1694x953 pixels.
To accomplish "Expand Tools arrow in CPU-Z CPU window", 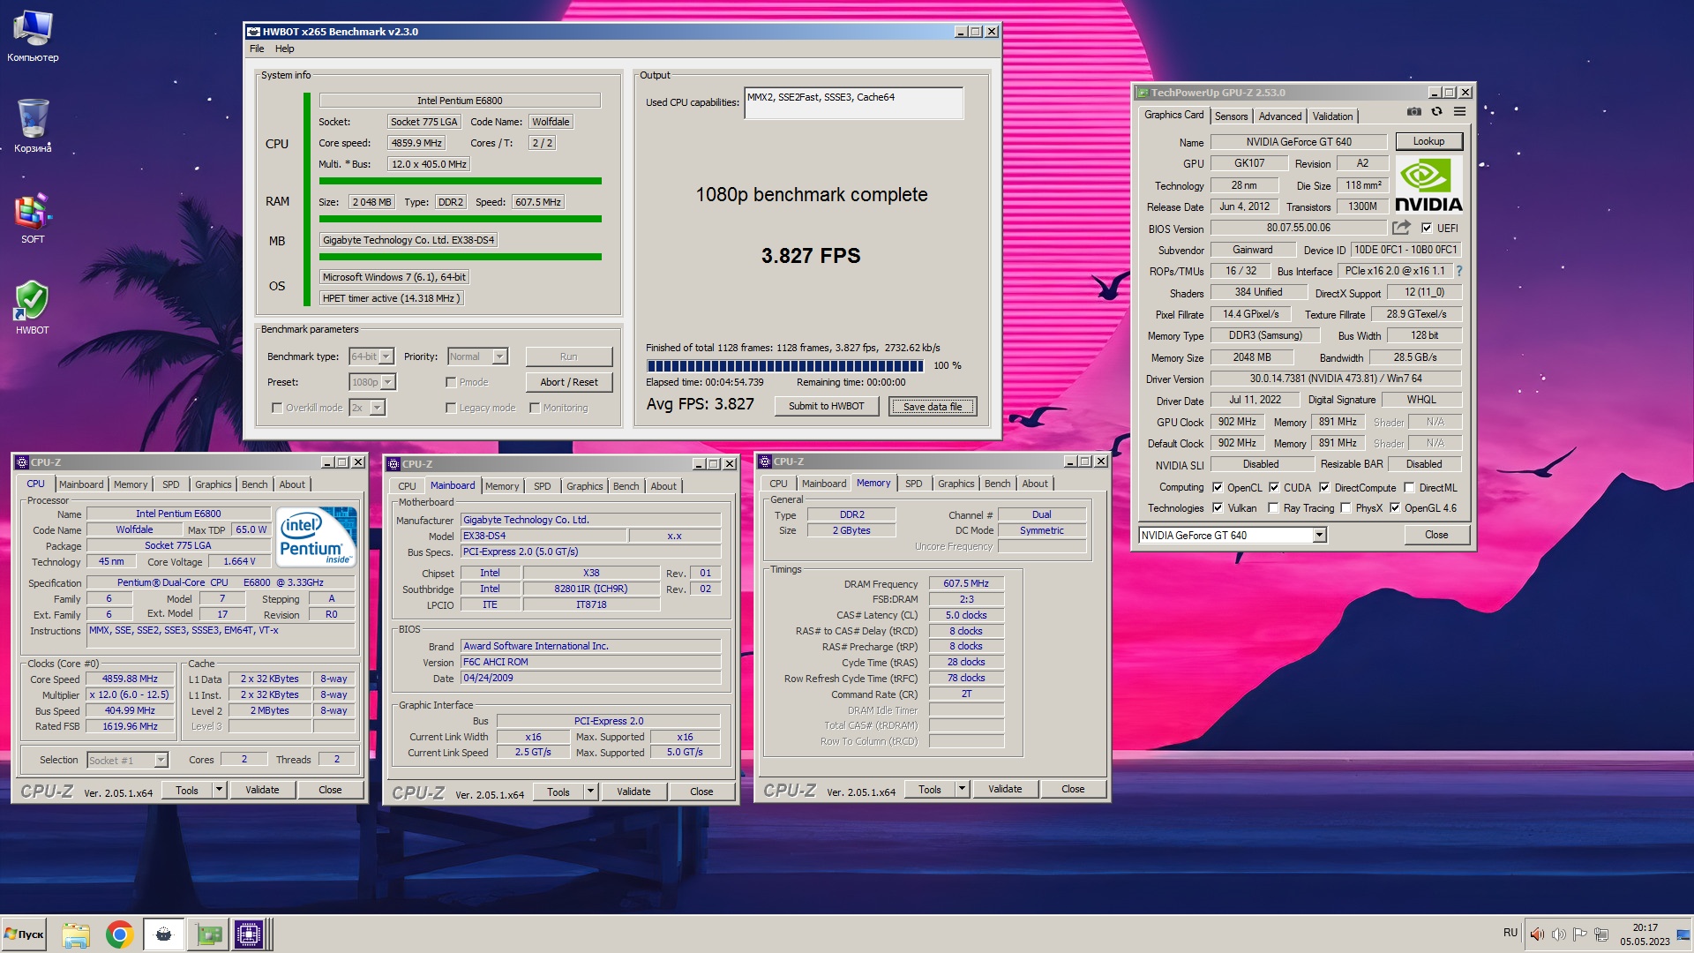I will [x=219, y=790].
